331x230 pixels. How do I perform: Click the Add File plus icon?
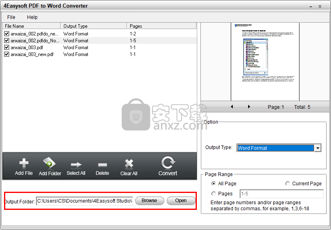[23, 163]
